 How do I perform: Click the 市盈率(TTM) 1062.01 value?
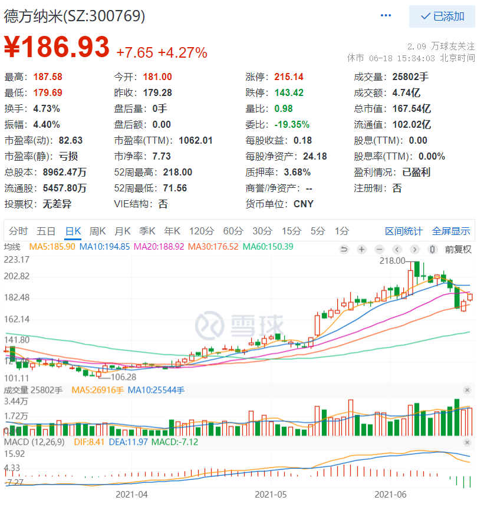point(196,140)
